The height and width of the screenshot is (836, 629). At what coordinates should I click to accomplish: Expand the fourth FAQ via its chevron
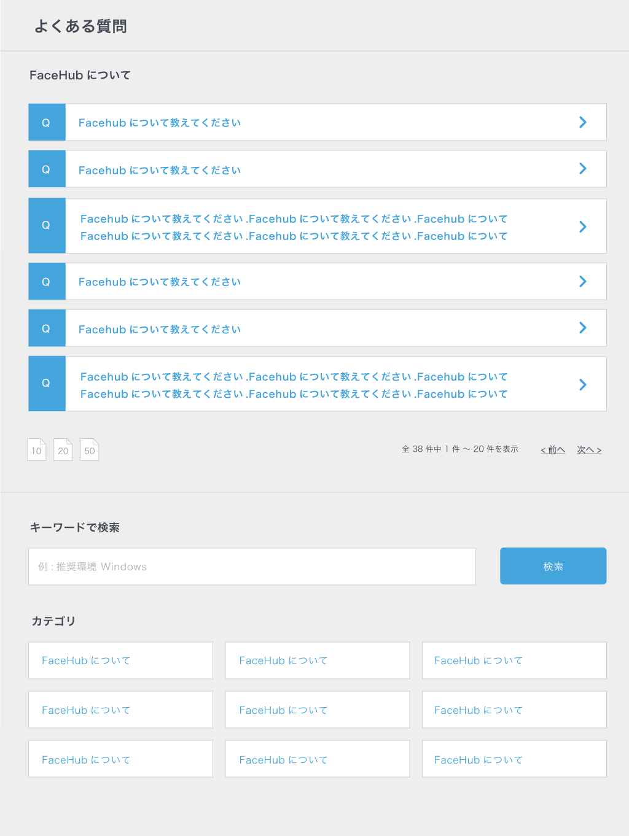[x=583, y=281]
